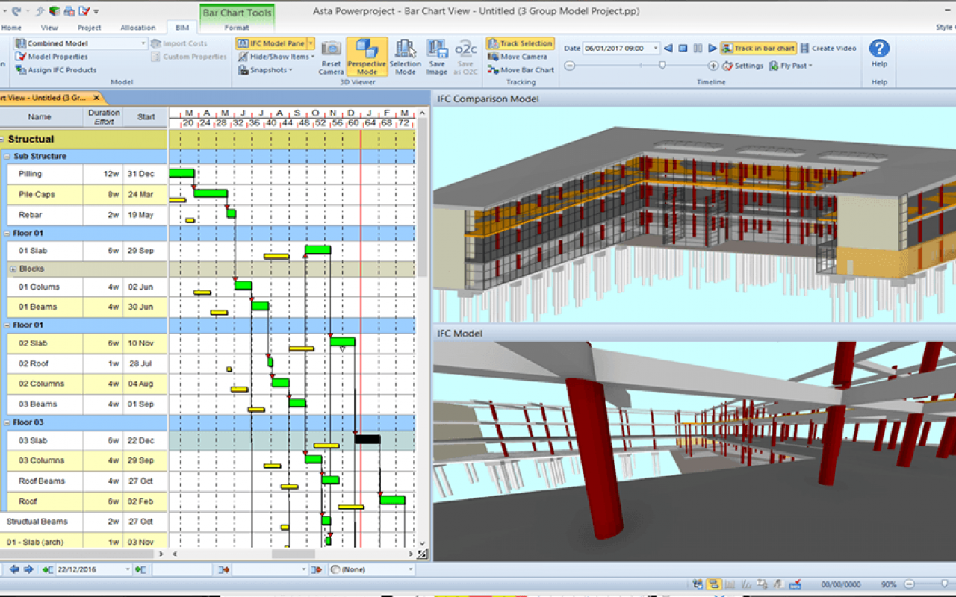Stop the timeline playback
Image resolution: width=956 pixels, height=597 pixels.
coord(683,49)
